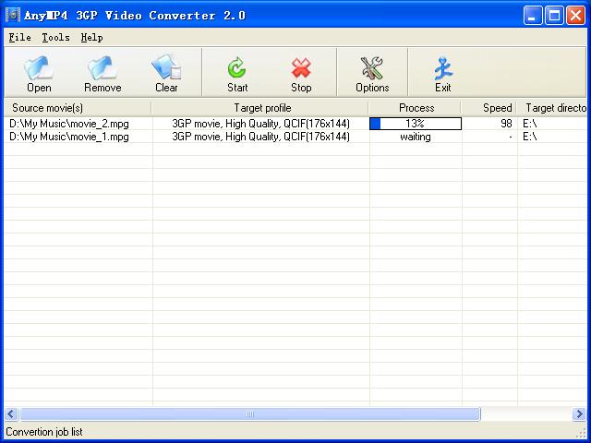This screenshot has height=443, width=591.
Task: Click target profile of movie_1.mpg row
Action: (260, 137)
